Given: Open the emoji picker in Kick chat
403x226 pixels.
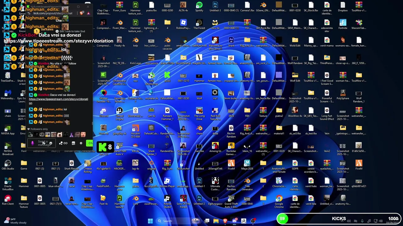Looking at the screenshot, I should (x=51, y=143).
